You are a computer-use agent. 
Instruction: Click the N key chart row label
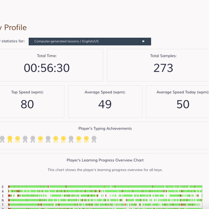3,200
